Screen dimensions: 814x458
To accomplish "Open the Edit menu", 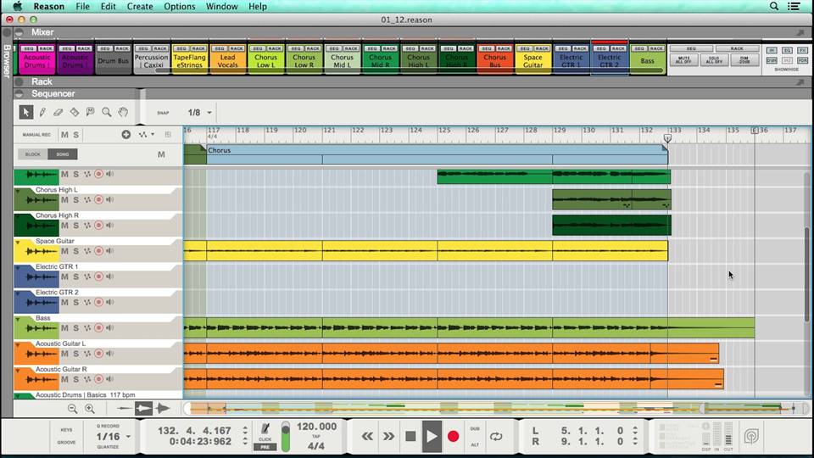I will tap(108, 6).
